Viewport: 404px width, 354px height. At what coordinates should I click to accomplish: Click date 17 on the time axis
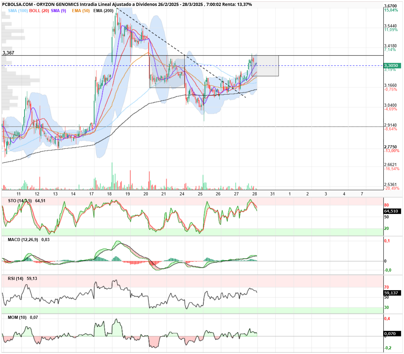click(91, 194)
